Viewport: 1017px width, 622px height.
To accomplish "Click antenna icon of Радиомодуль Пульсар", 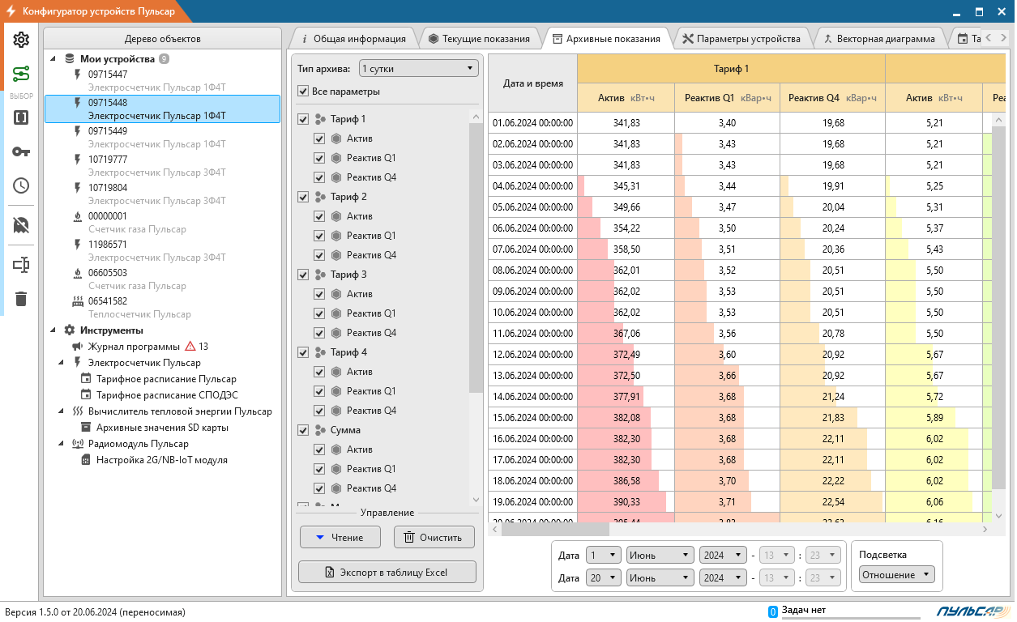I will coord(78,444).
